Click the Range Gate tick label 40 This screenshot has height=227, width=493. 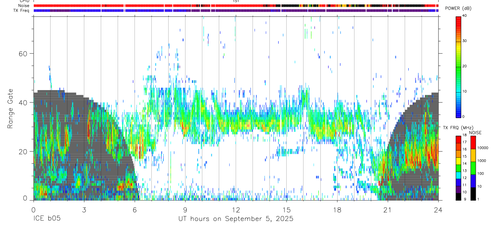click(x=22, y=102)
